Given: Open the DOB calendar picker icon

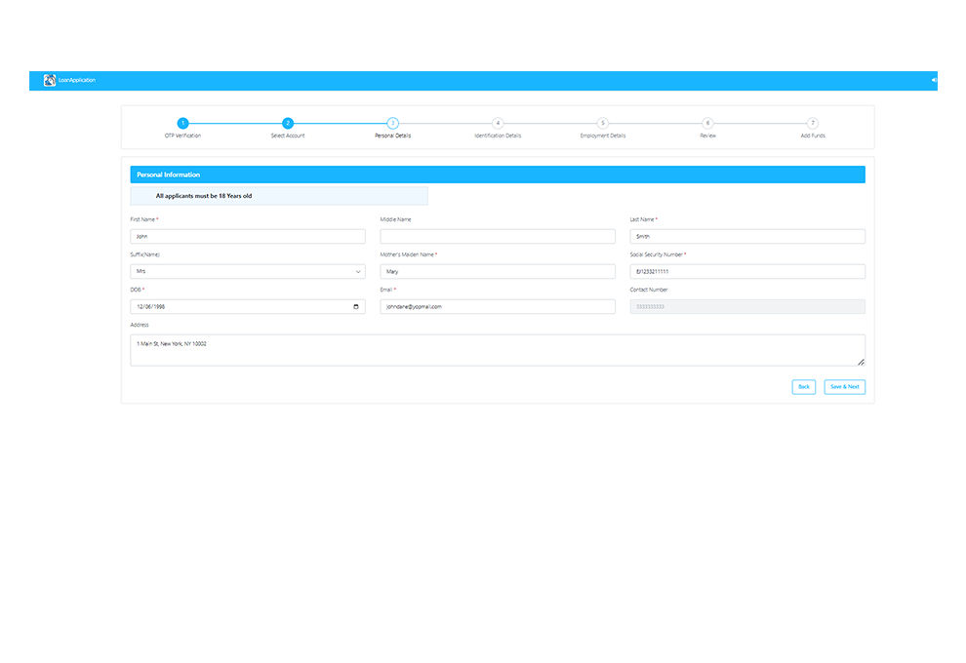Looking at the screenshot, I should (357, 306).
